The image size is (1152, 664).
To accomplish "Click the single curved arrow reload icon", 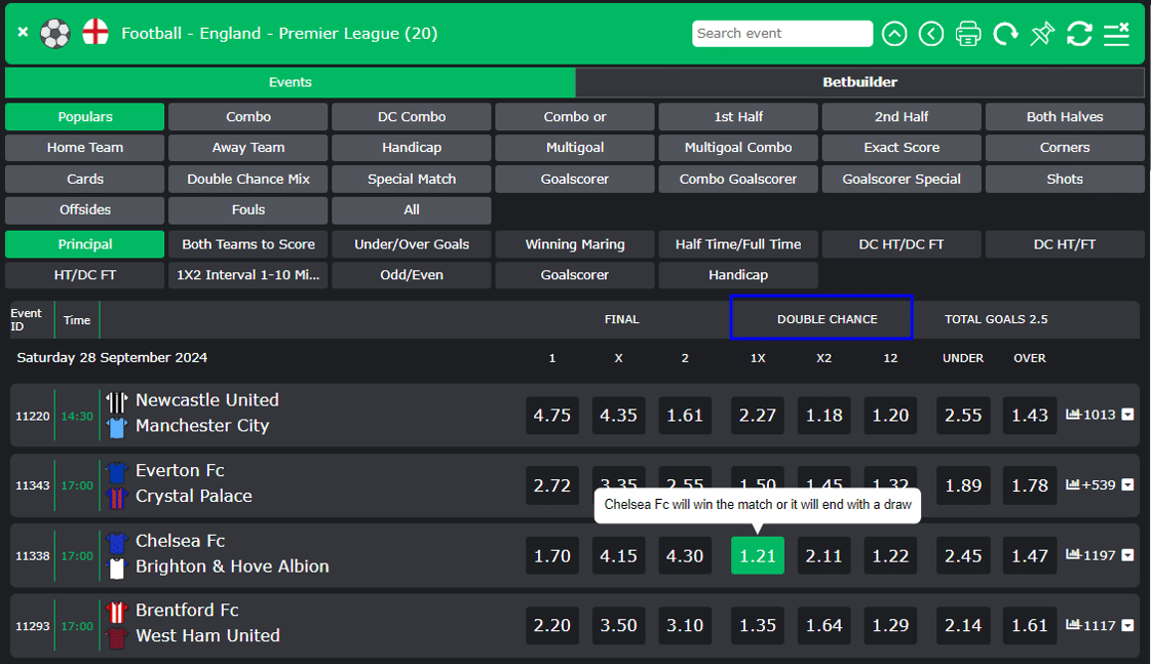I will tap(1006, 34).
